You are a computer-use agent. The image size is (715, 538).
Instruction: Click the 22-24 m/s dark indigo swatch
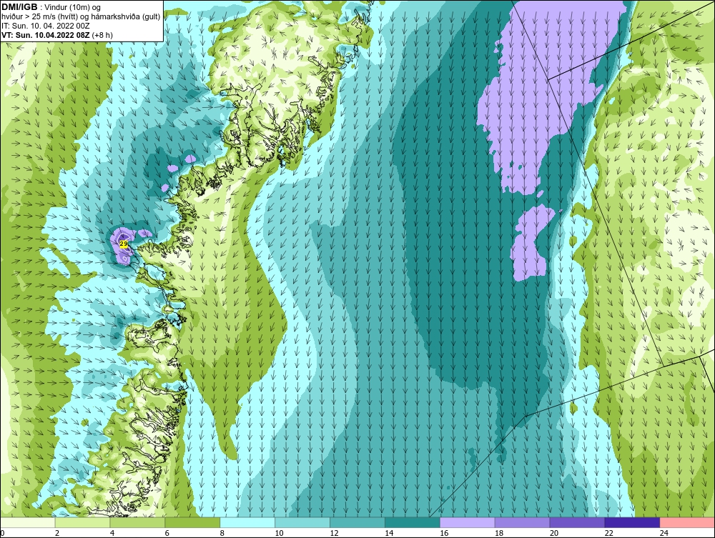click(632, 522)
